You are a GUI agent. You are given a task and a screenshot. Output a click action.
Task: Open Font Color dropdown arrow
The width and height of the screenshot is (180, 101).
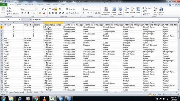pos(46,13)
